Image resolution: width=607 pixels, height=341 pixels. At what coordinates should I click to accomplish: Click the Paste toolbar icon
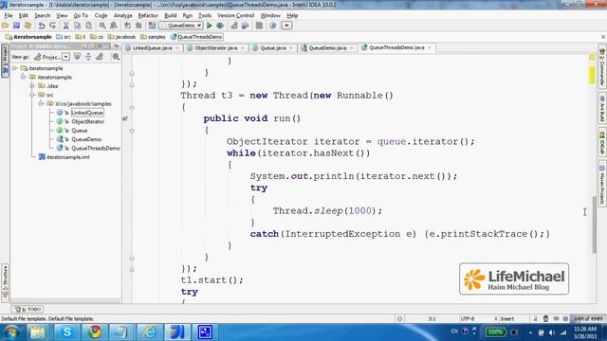click(88, 26)
